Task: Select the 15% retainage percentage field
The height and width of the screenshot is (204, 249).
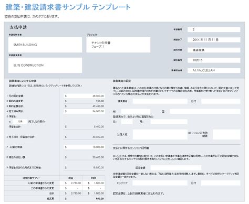Action: pos(20,122)
